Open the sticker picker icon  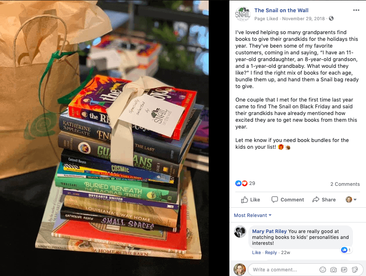tap(355, 270)
